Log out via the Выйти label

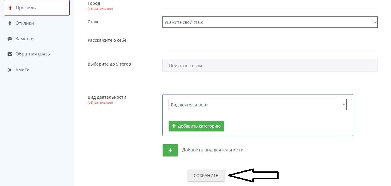[22, 69]
